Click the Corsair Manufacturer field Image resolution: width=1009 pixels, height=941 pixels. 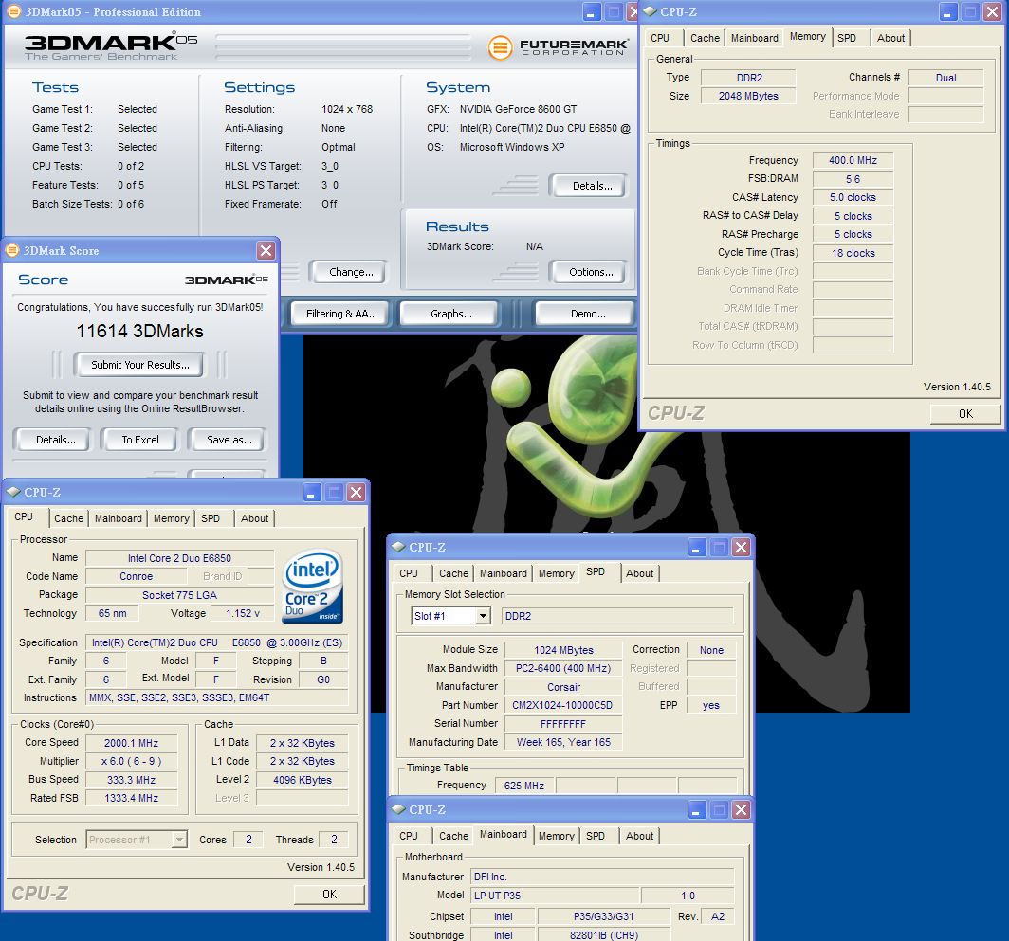[563, 687]
